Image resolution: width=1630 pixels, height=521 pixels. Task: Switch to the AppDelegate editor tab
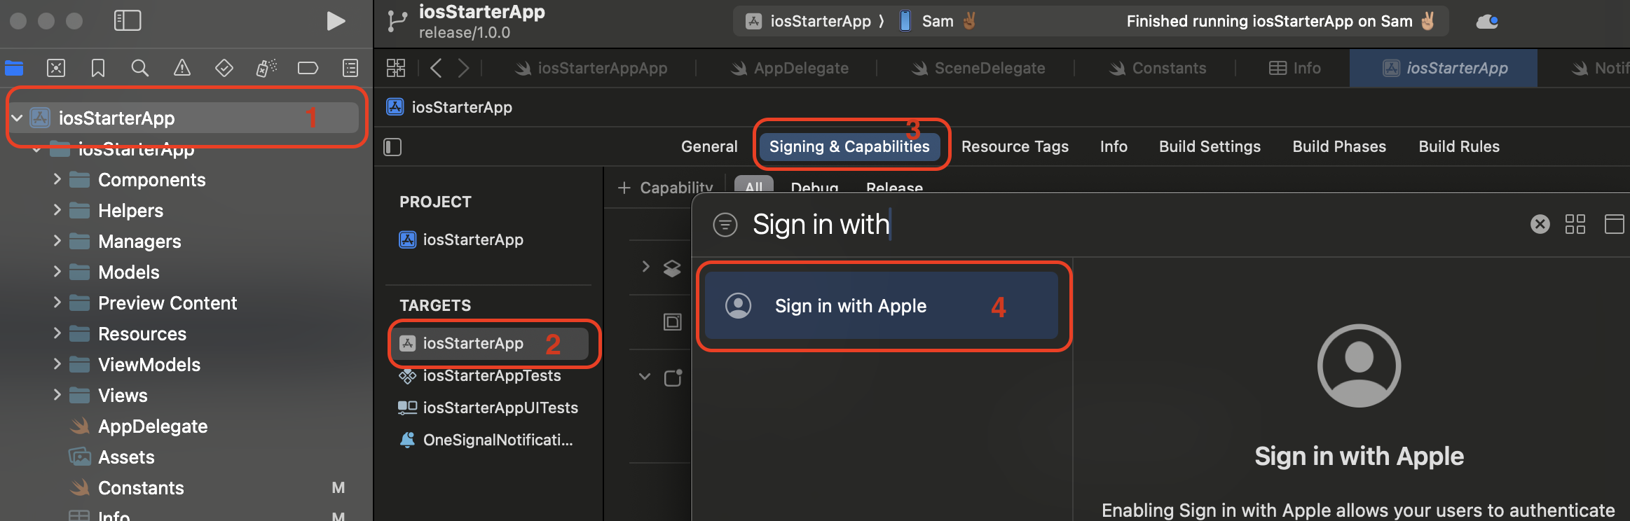[789, 68]
